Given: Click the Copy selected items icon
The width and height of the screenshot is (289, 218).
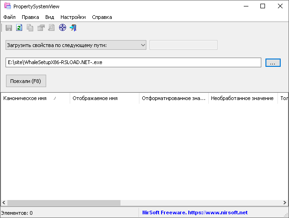Looking at the screenshot, I should 30,28.
